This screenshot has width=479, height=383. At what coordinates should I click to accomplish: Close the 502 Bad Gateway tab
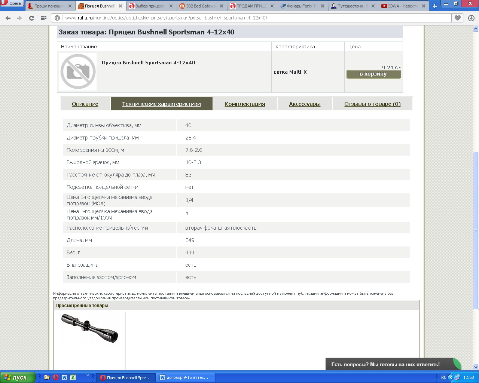tap(222, 6)
